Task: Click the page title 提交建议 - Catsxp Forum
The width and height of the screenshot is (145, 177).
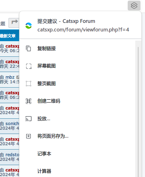Action: pos(66,21)
